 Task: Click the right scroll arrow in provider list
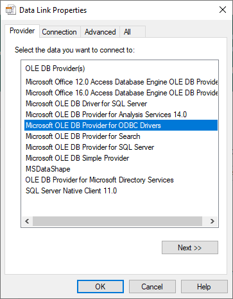[212, 221]
